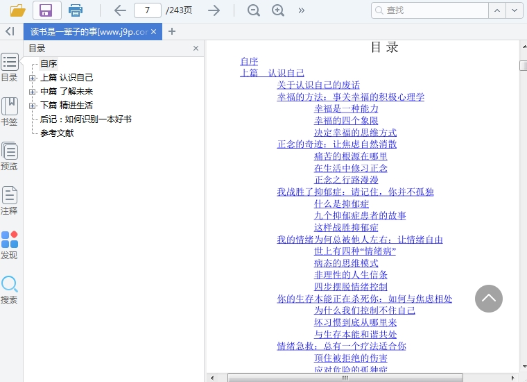This screenshot has height=382, width=527.
Task: Select 上篇 认识自己 in outline
Action: click(67, 78)
